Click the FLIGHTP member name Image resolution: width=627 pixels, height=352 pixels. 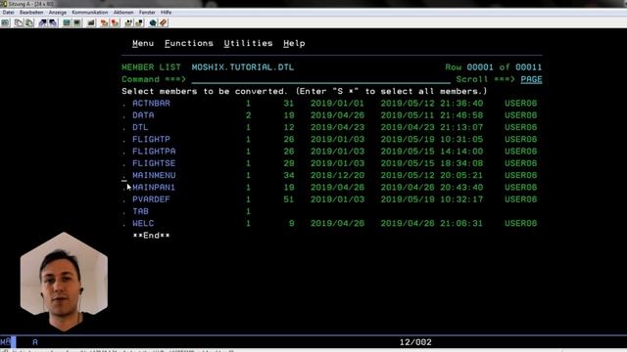click(151, 139)
